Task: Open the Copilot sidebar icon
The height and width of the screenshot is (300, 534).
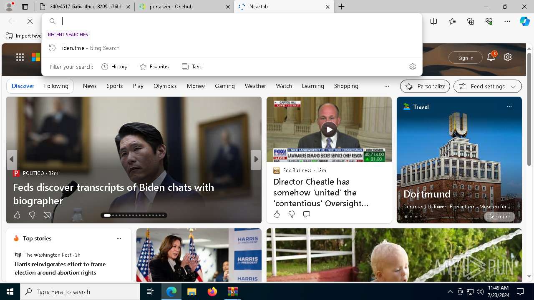Action: tap(525, 21)
